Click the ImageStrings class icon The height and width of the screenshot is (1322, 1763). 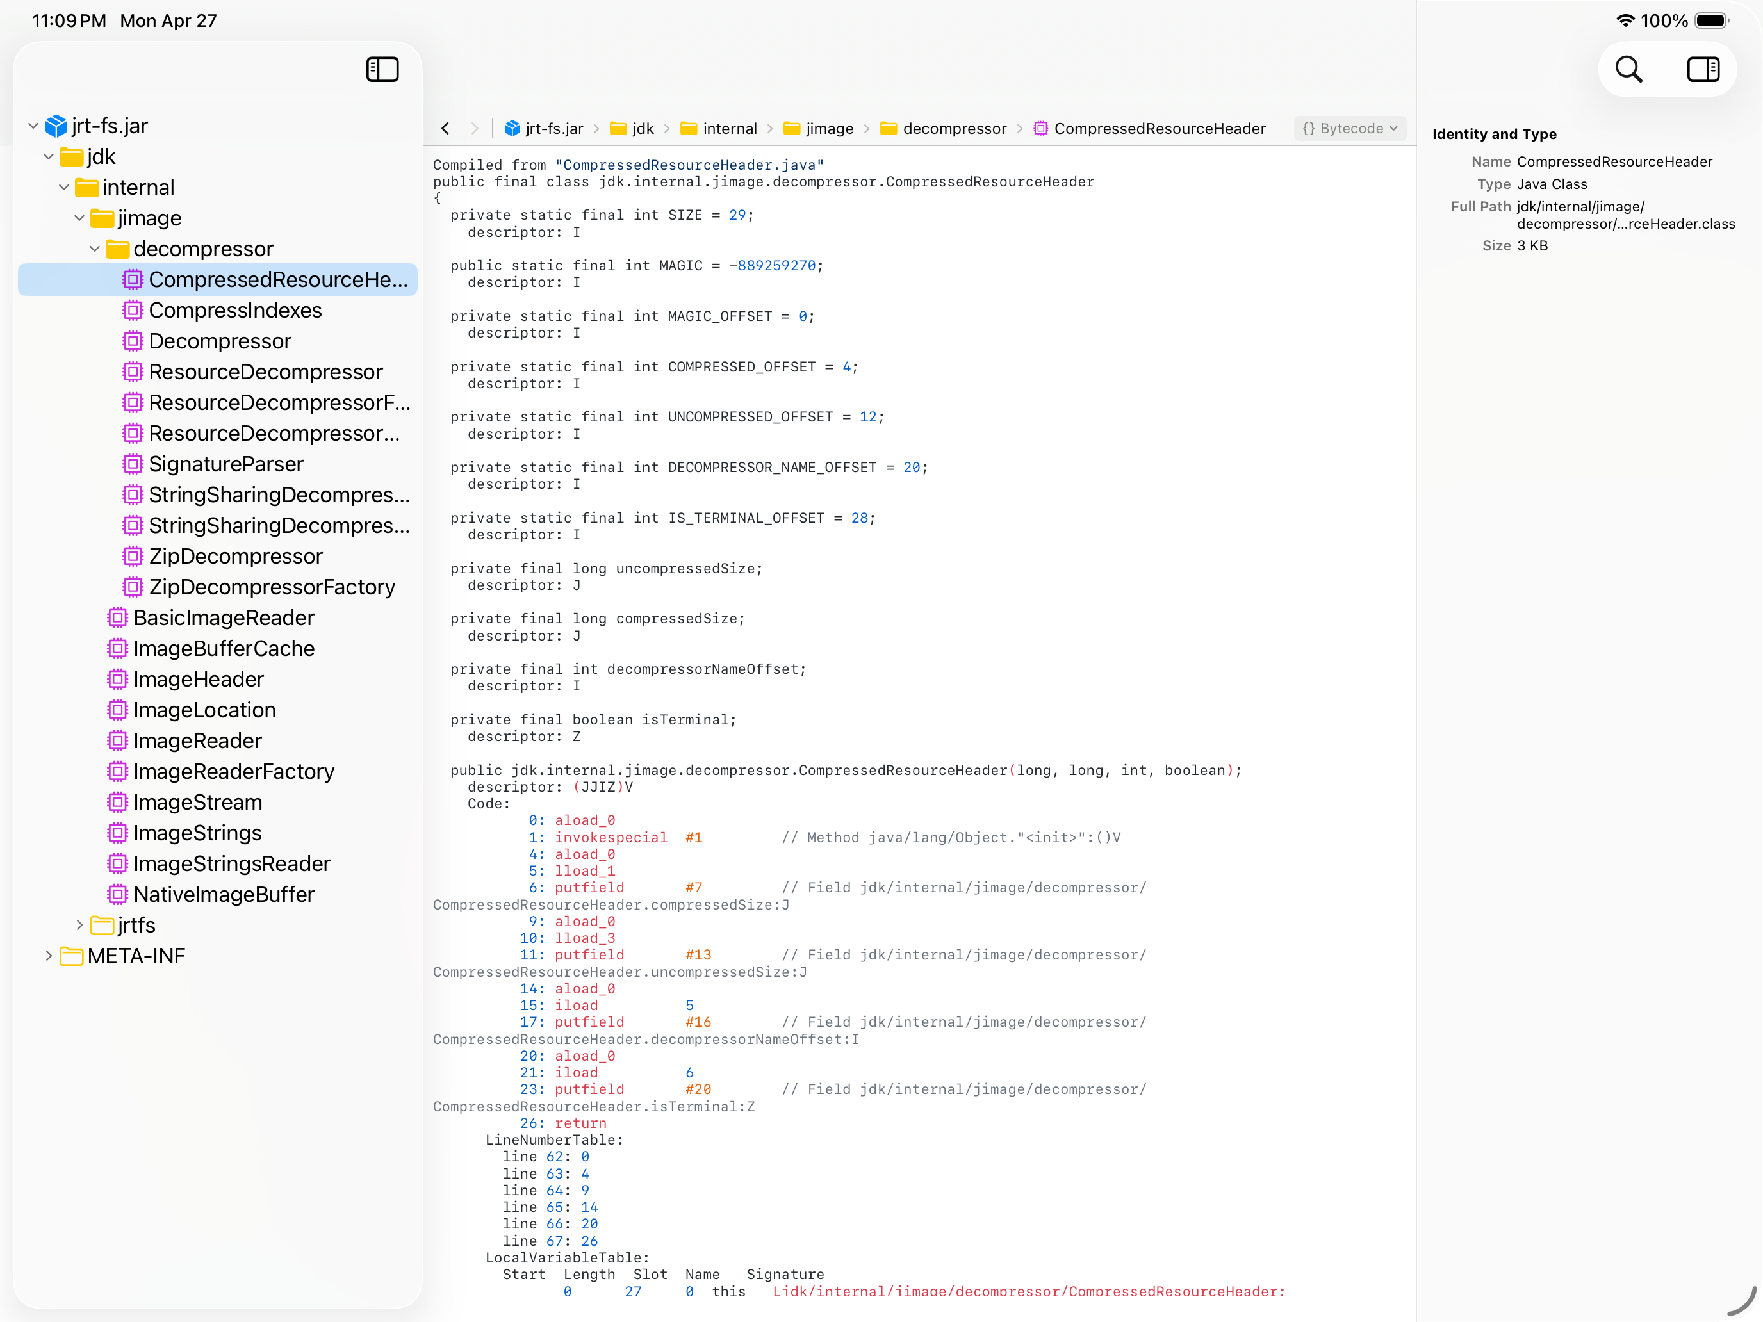[x=117, y=833]
